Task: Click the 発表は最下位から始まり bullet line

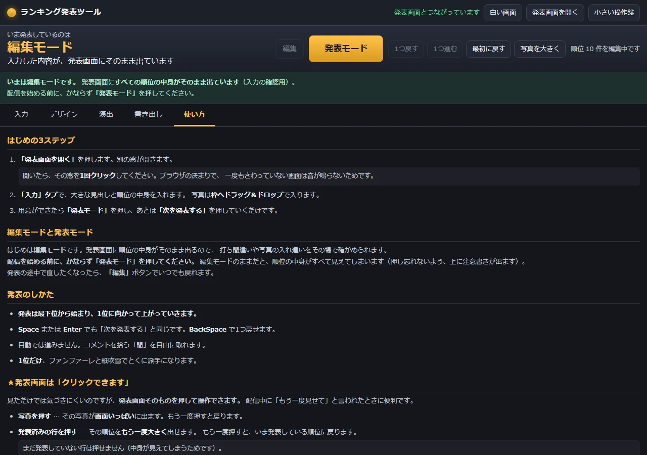Action: (x=108, y=314)
